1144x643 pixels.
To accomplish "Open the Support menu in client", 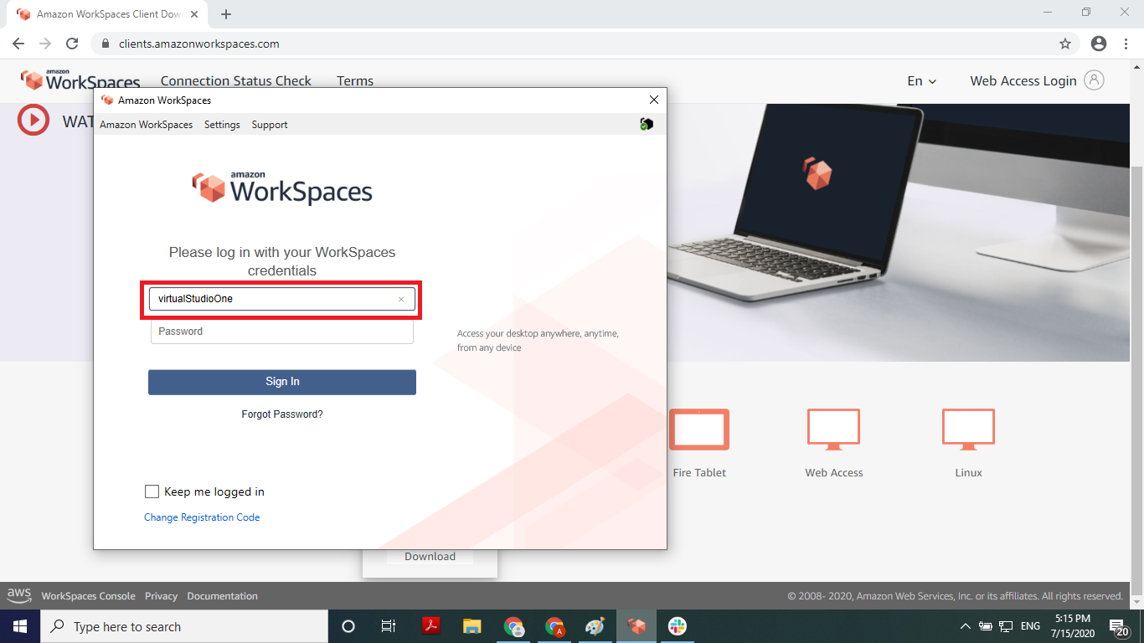I will coord(270,125).
